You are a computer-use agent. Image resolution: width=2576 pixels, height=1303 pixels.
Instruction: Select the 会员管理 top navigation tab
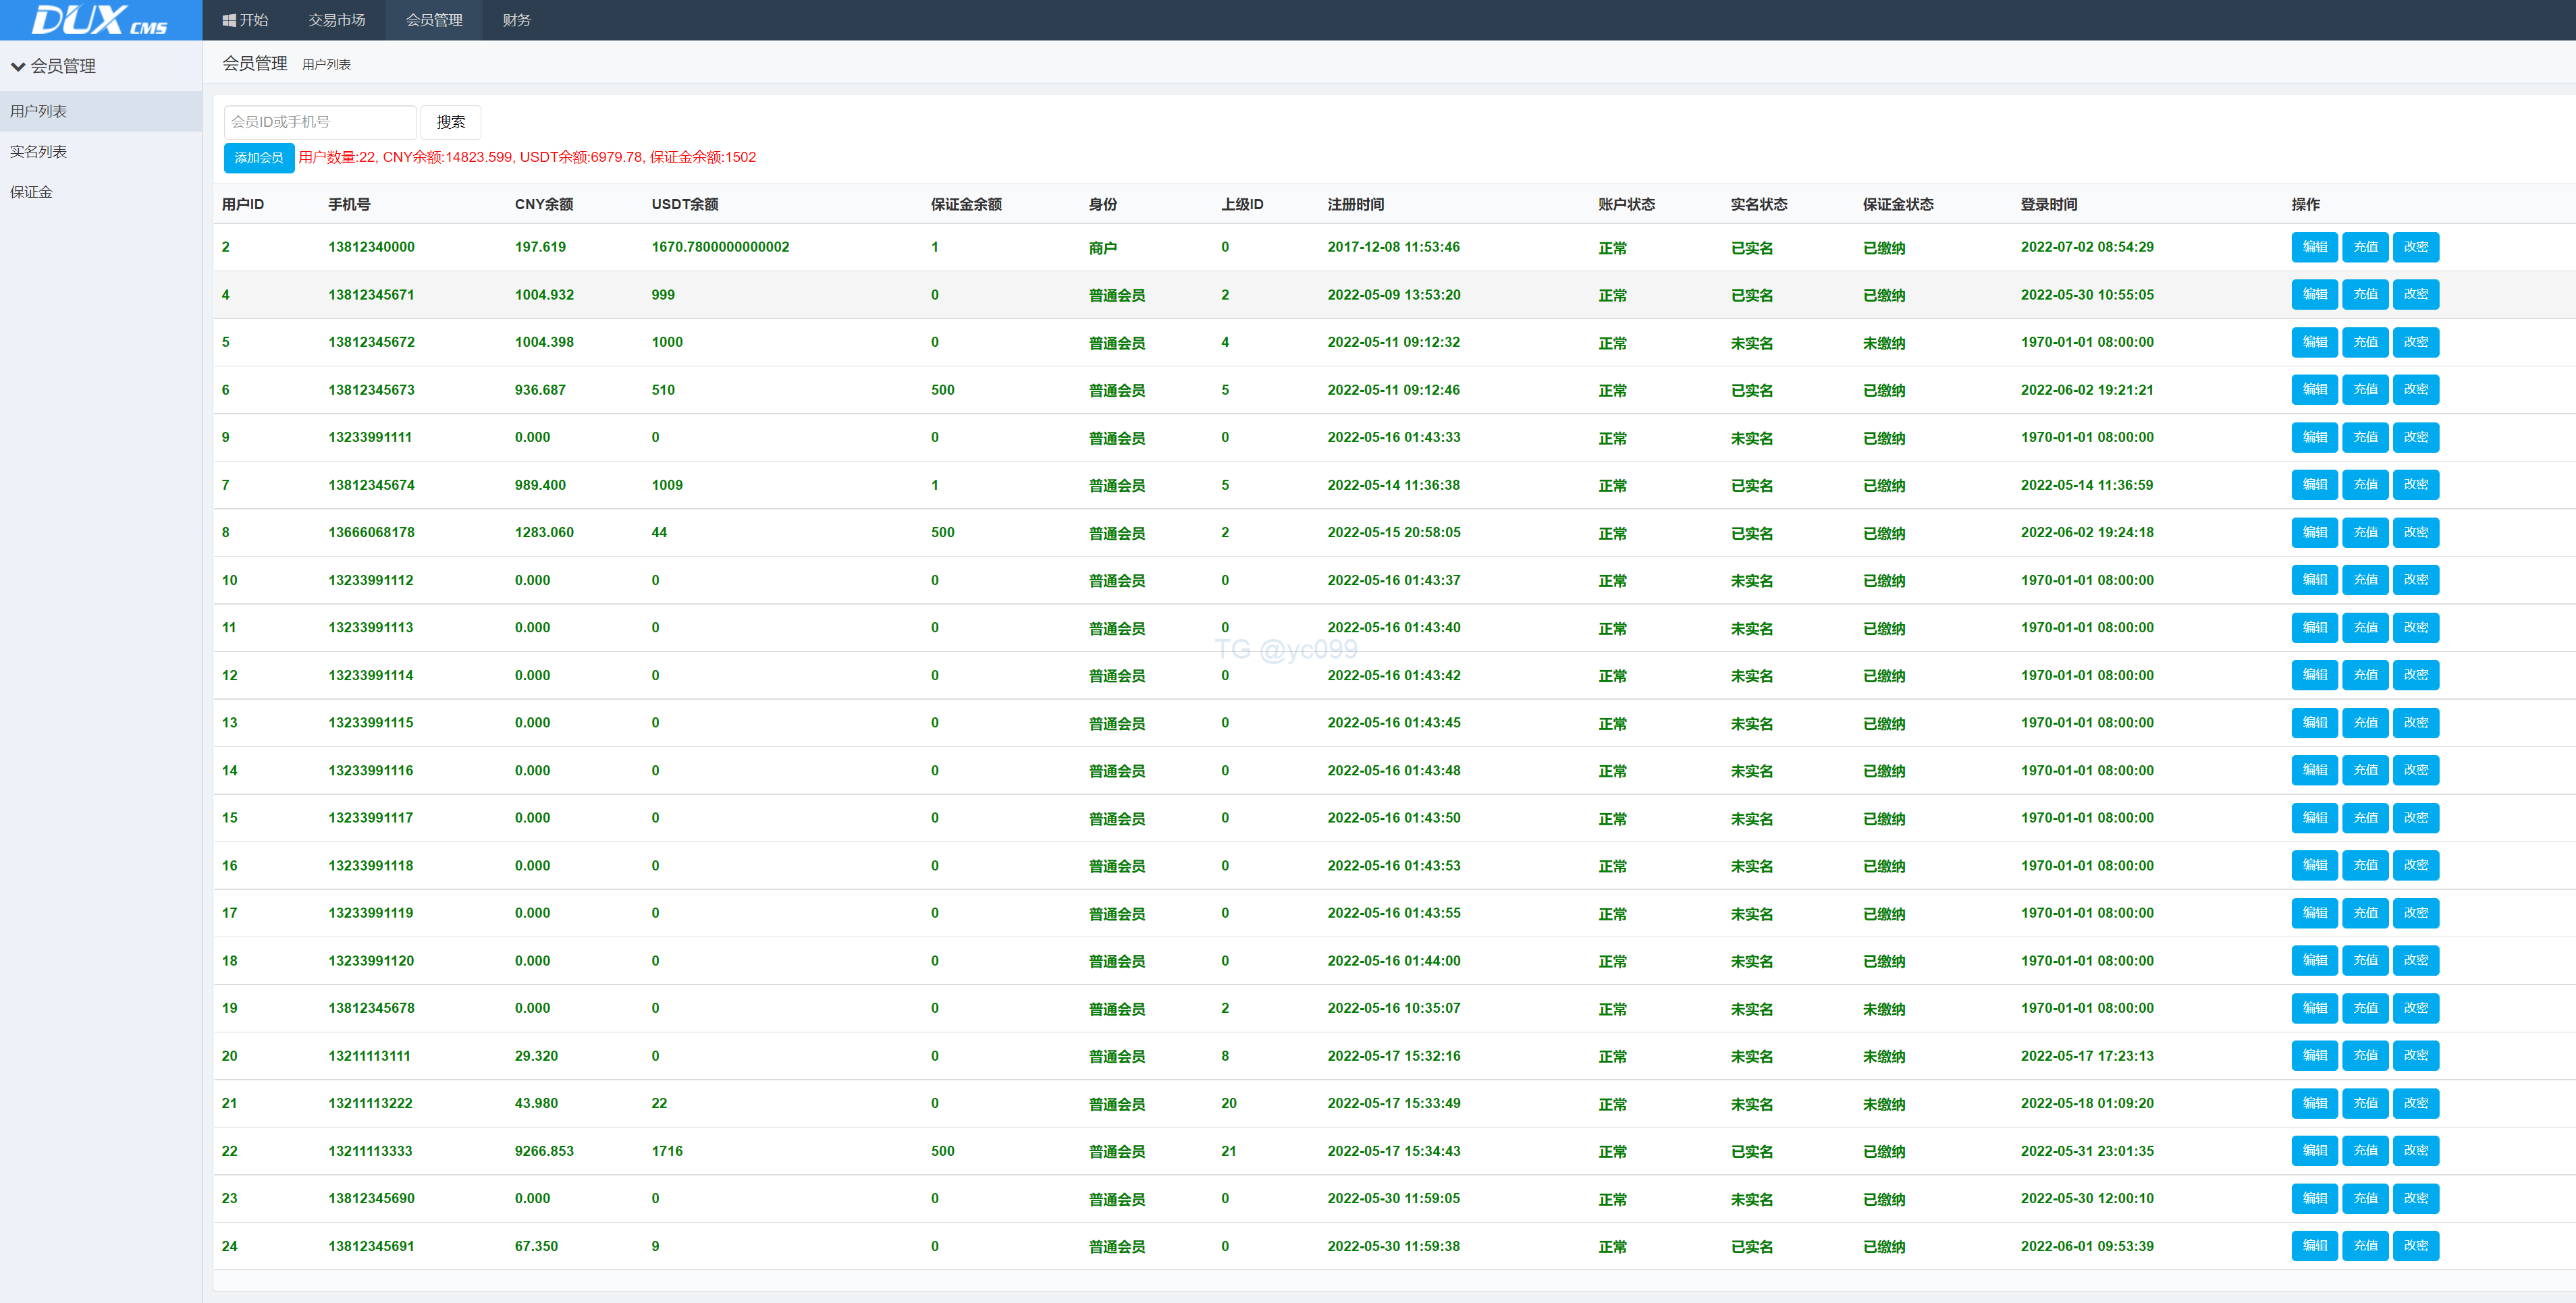434,20
